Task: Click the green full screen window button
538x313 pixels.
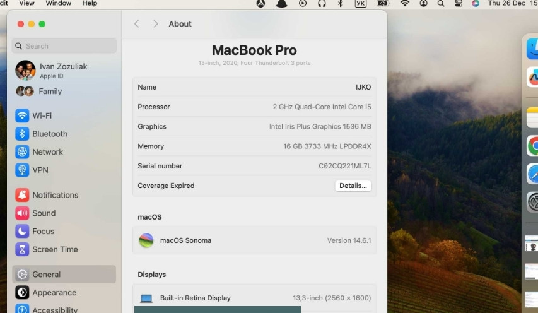Action: pos(42,24)
